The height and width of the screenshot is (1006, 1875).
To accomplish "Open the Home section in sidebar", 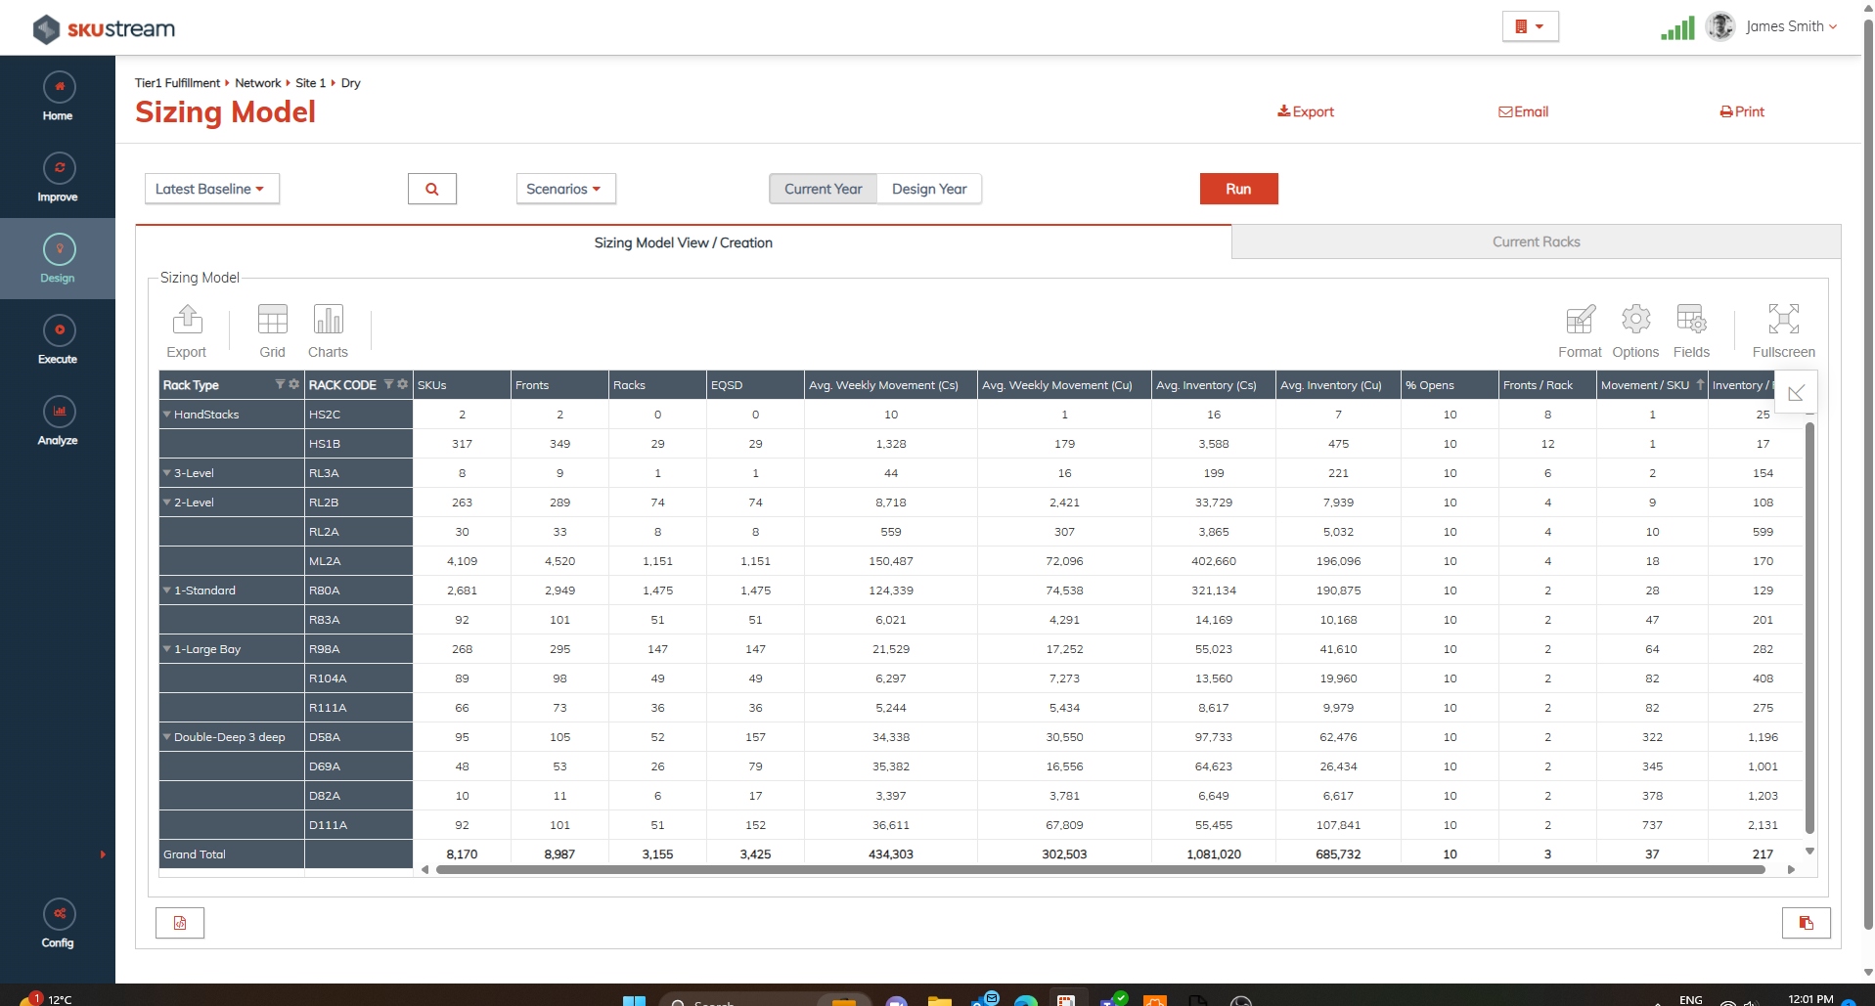I will (58, 97).
